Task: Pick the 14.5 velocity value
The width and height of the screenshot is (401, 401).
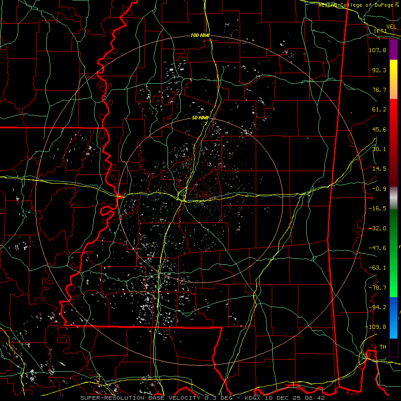Action: 379,169
